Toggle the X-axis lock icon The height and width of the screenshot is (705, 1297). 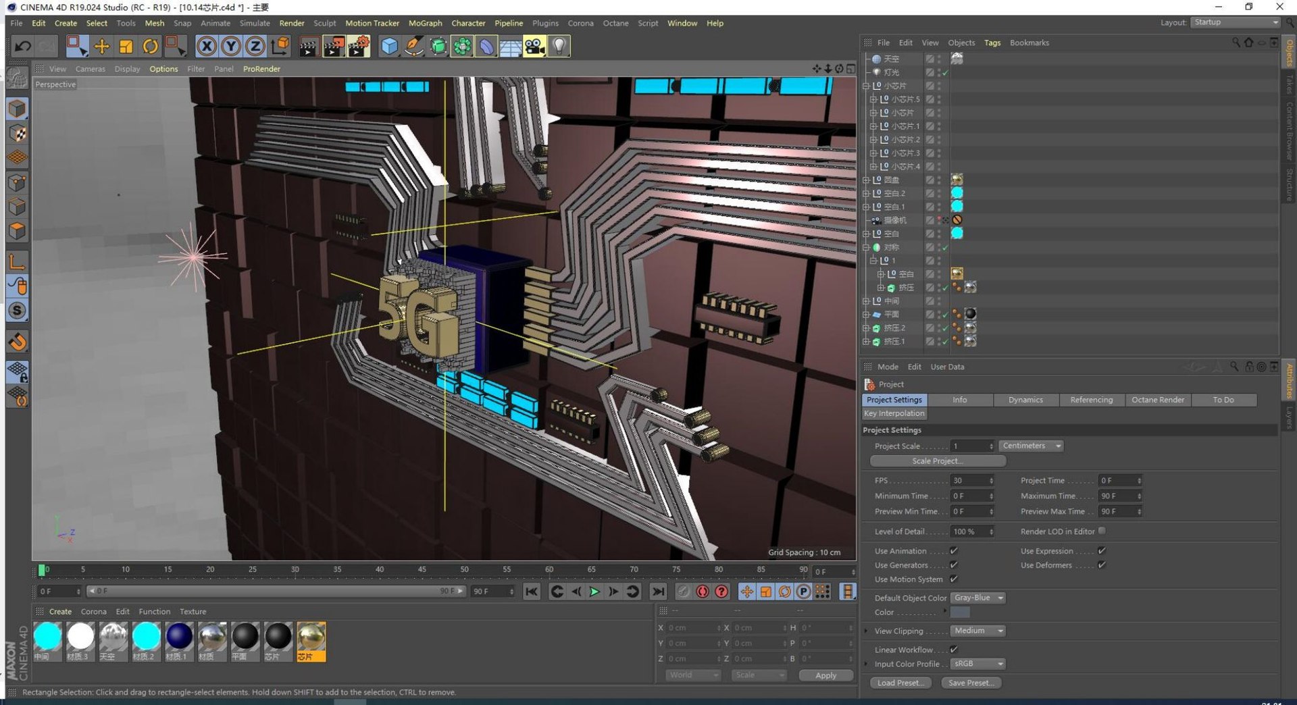pos(207,46)
